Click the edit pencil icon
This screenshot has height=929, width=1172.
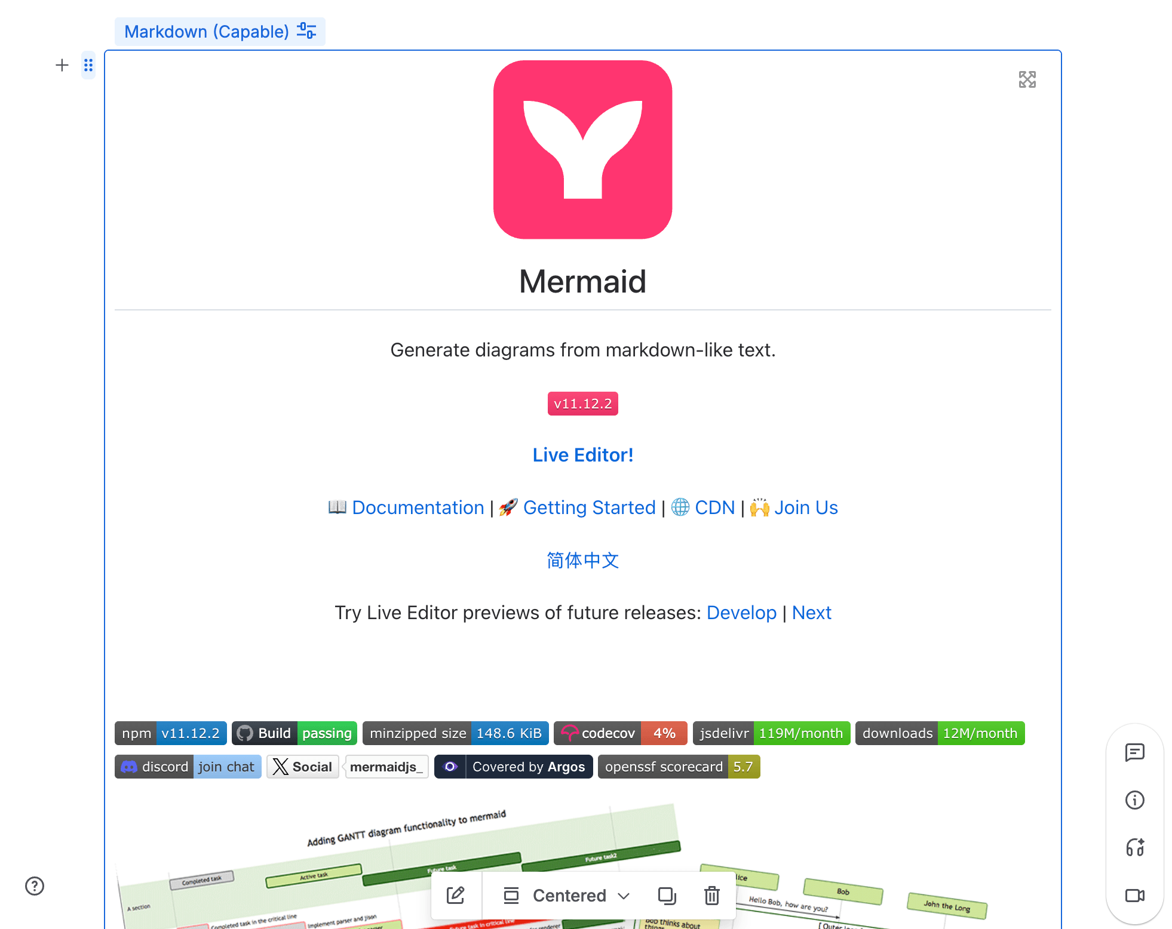coord(456,895)
